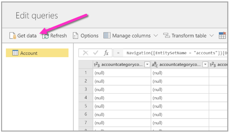Click the Get data label
Viewport: 229px width, 133px height.
coord(27,36)
